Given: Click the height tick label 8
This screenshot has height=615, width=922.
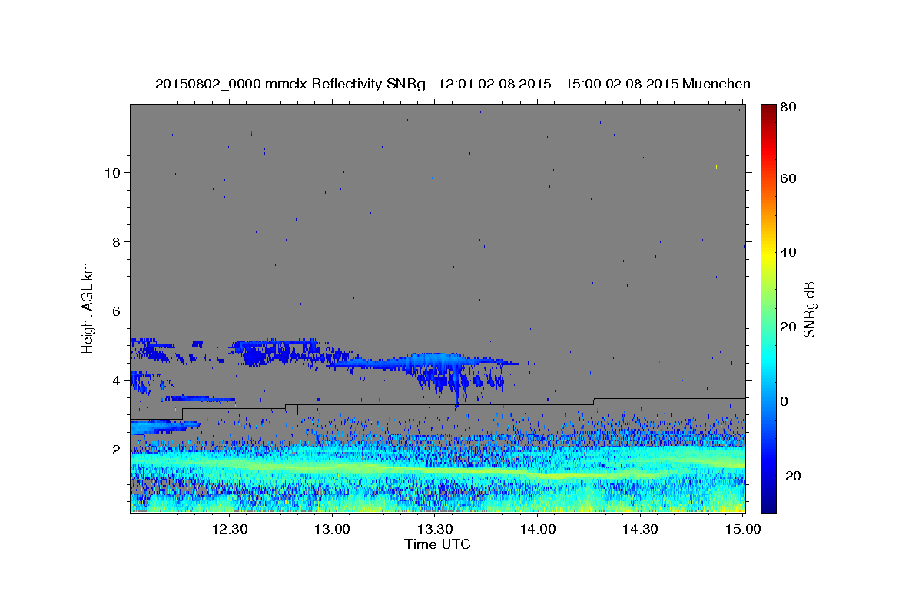Looking at the screenshot, I should click(117, 242).
